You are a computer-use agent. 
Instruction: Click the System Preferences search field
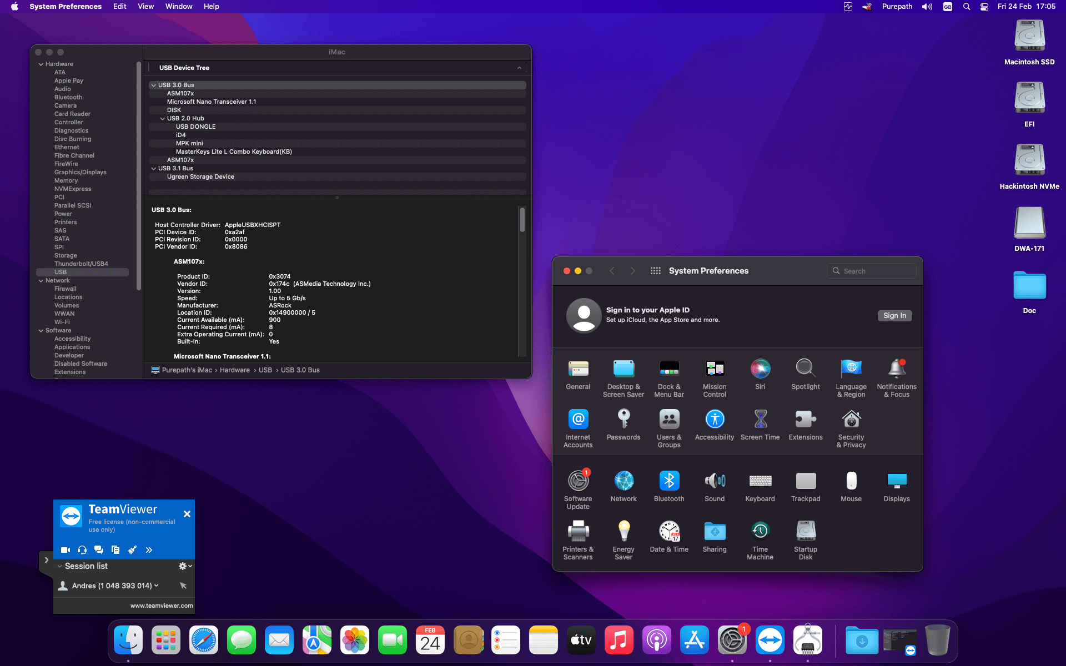[872, 271]
